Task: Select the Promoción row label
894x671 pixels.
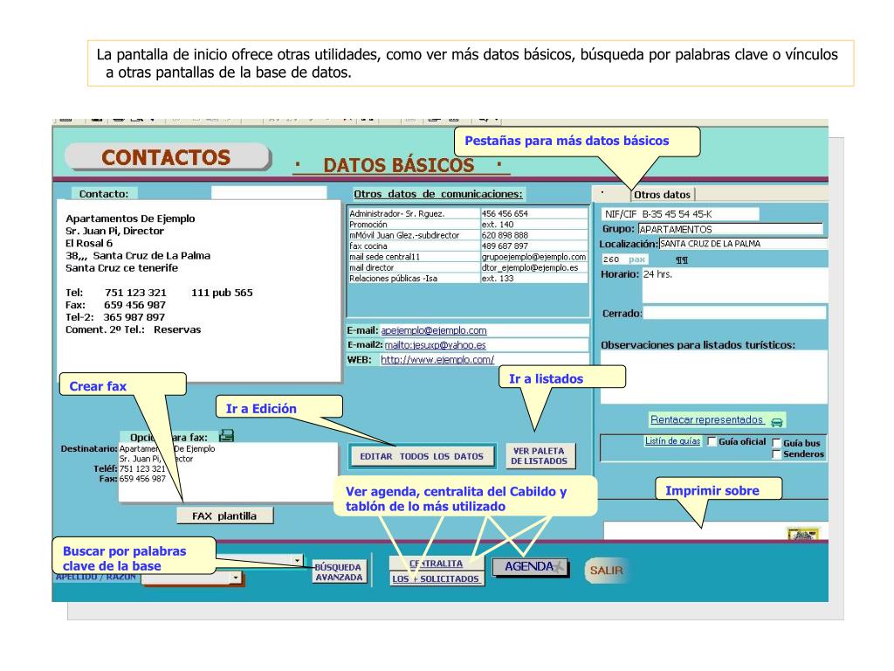Action: [x=414, y=225]
